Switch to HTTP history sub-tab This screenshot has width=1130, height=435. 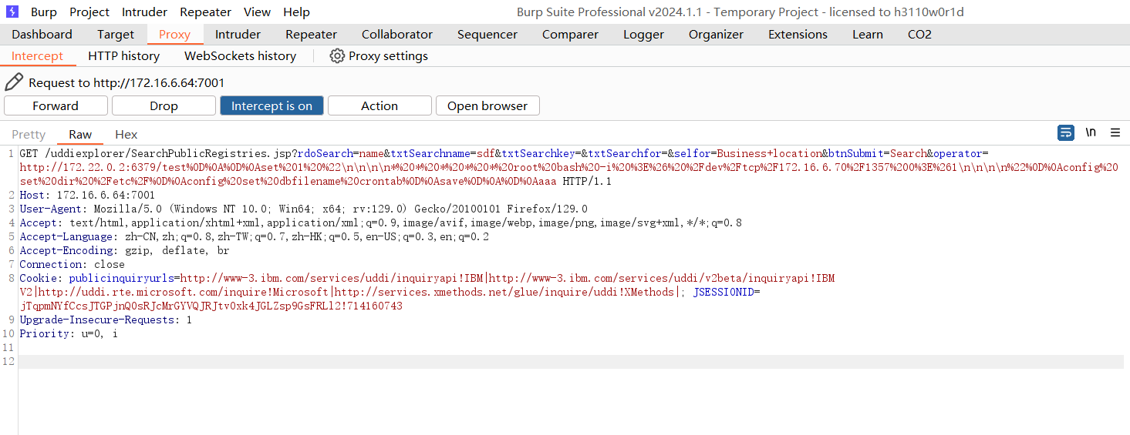coord(123,56)
